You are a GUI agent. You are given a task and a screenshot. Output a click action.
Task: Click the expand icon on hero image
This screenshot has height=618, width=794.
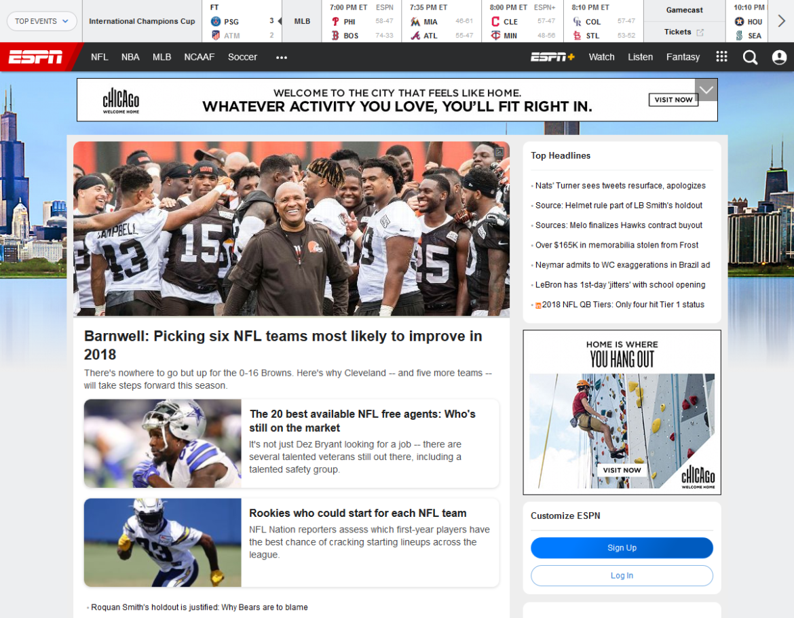499,152
